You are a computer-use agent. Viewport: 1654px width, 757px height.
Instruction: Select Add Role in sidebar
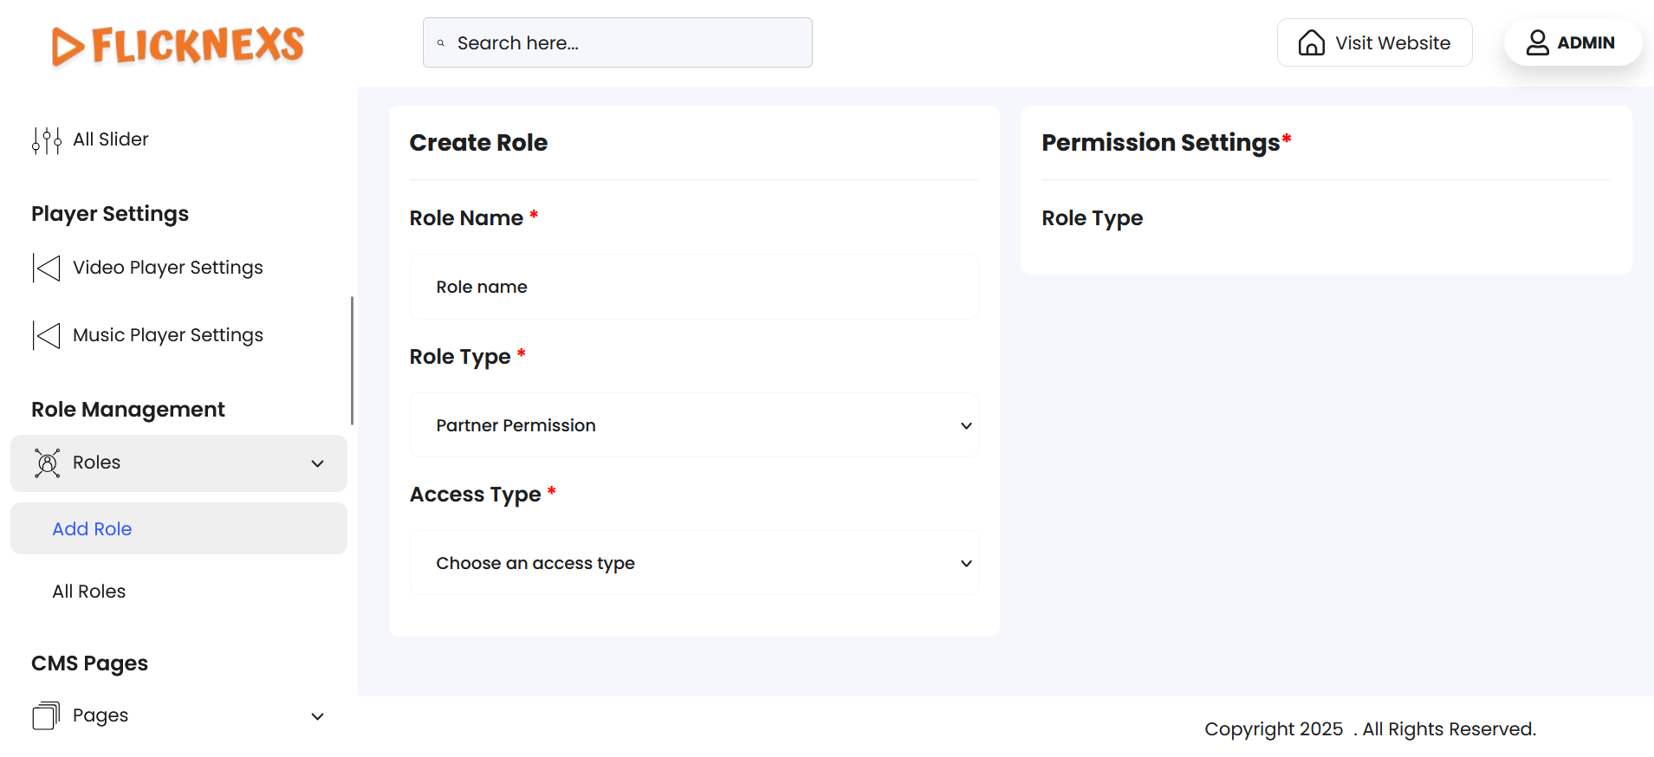92,529
